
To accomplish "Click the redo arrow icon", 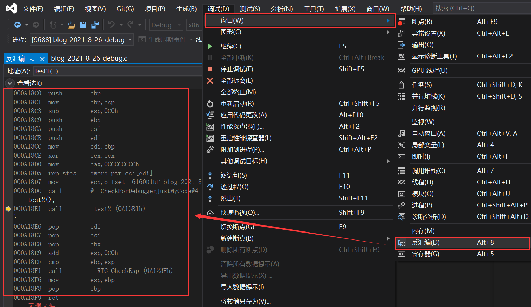I will tap(130, 24).
